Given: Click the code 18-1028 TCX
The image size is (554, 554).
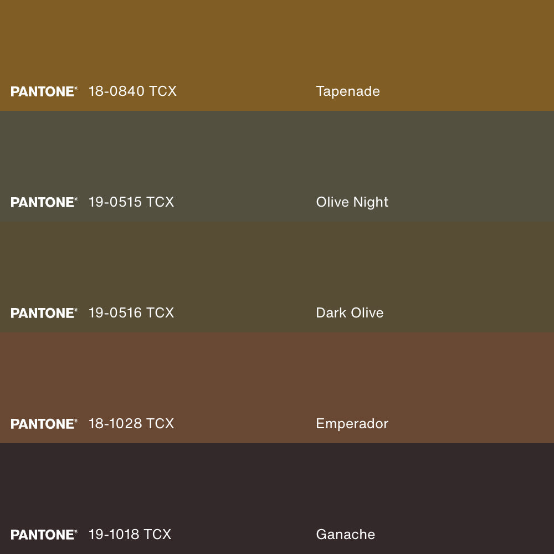Looking at the screenshot, I should [x=131, y=424].
